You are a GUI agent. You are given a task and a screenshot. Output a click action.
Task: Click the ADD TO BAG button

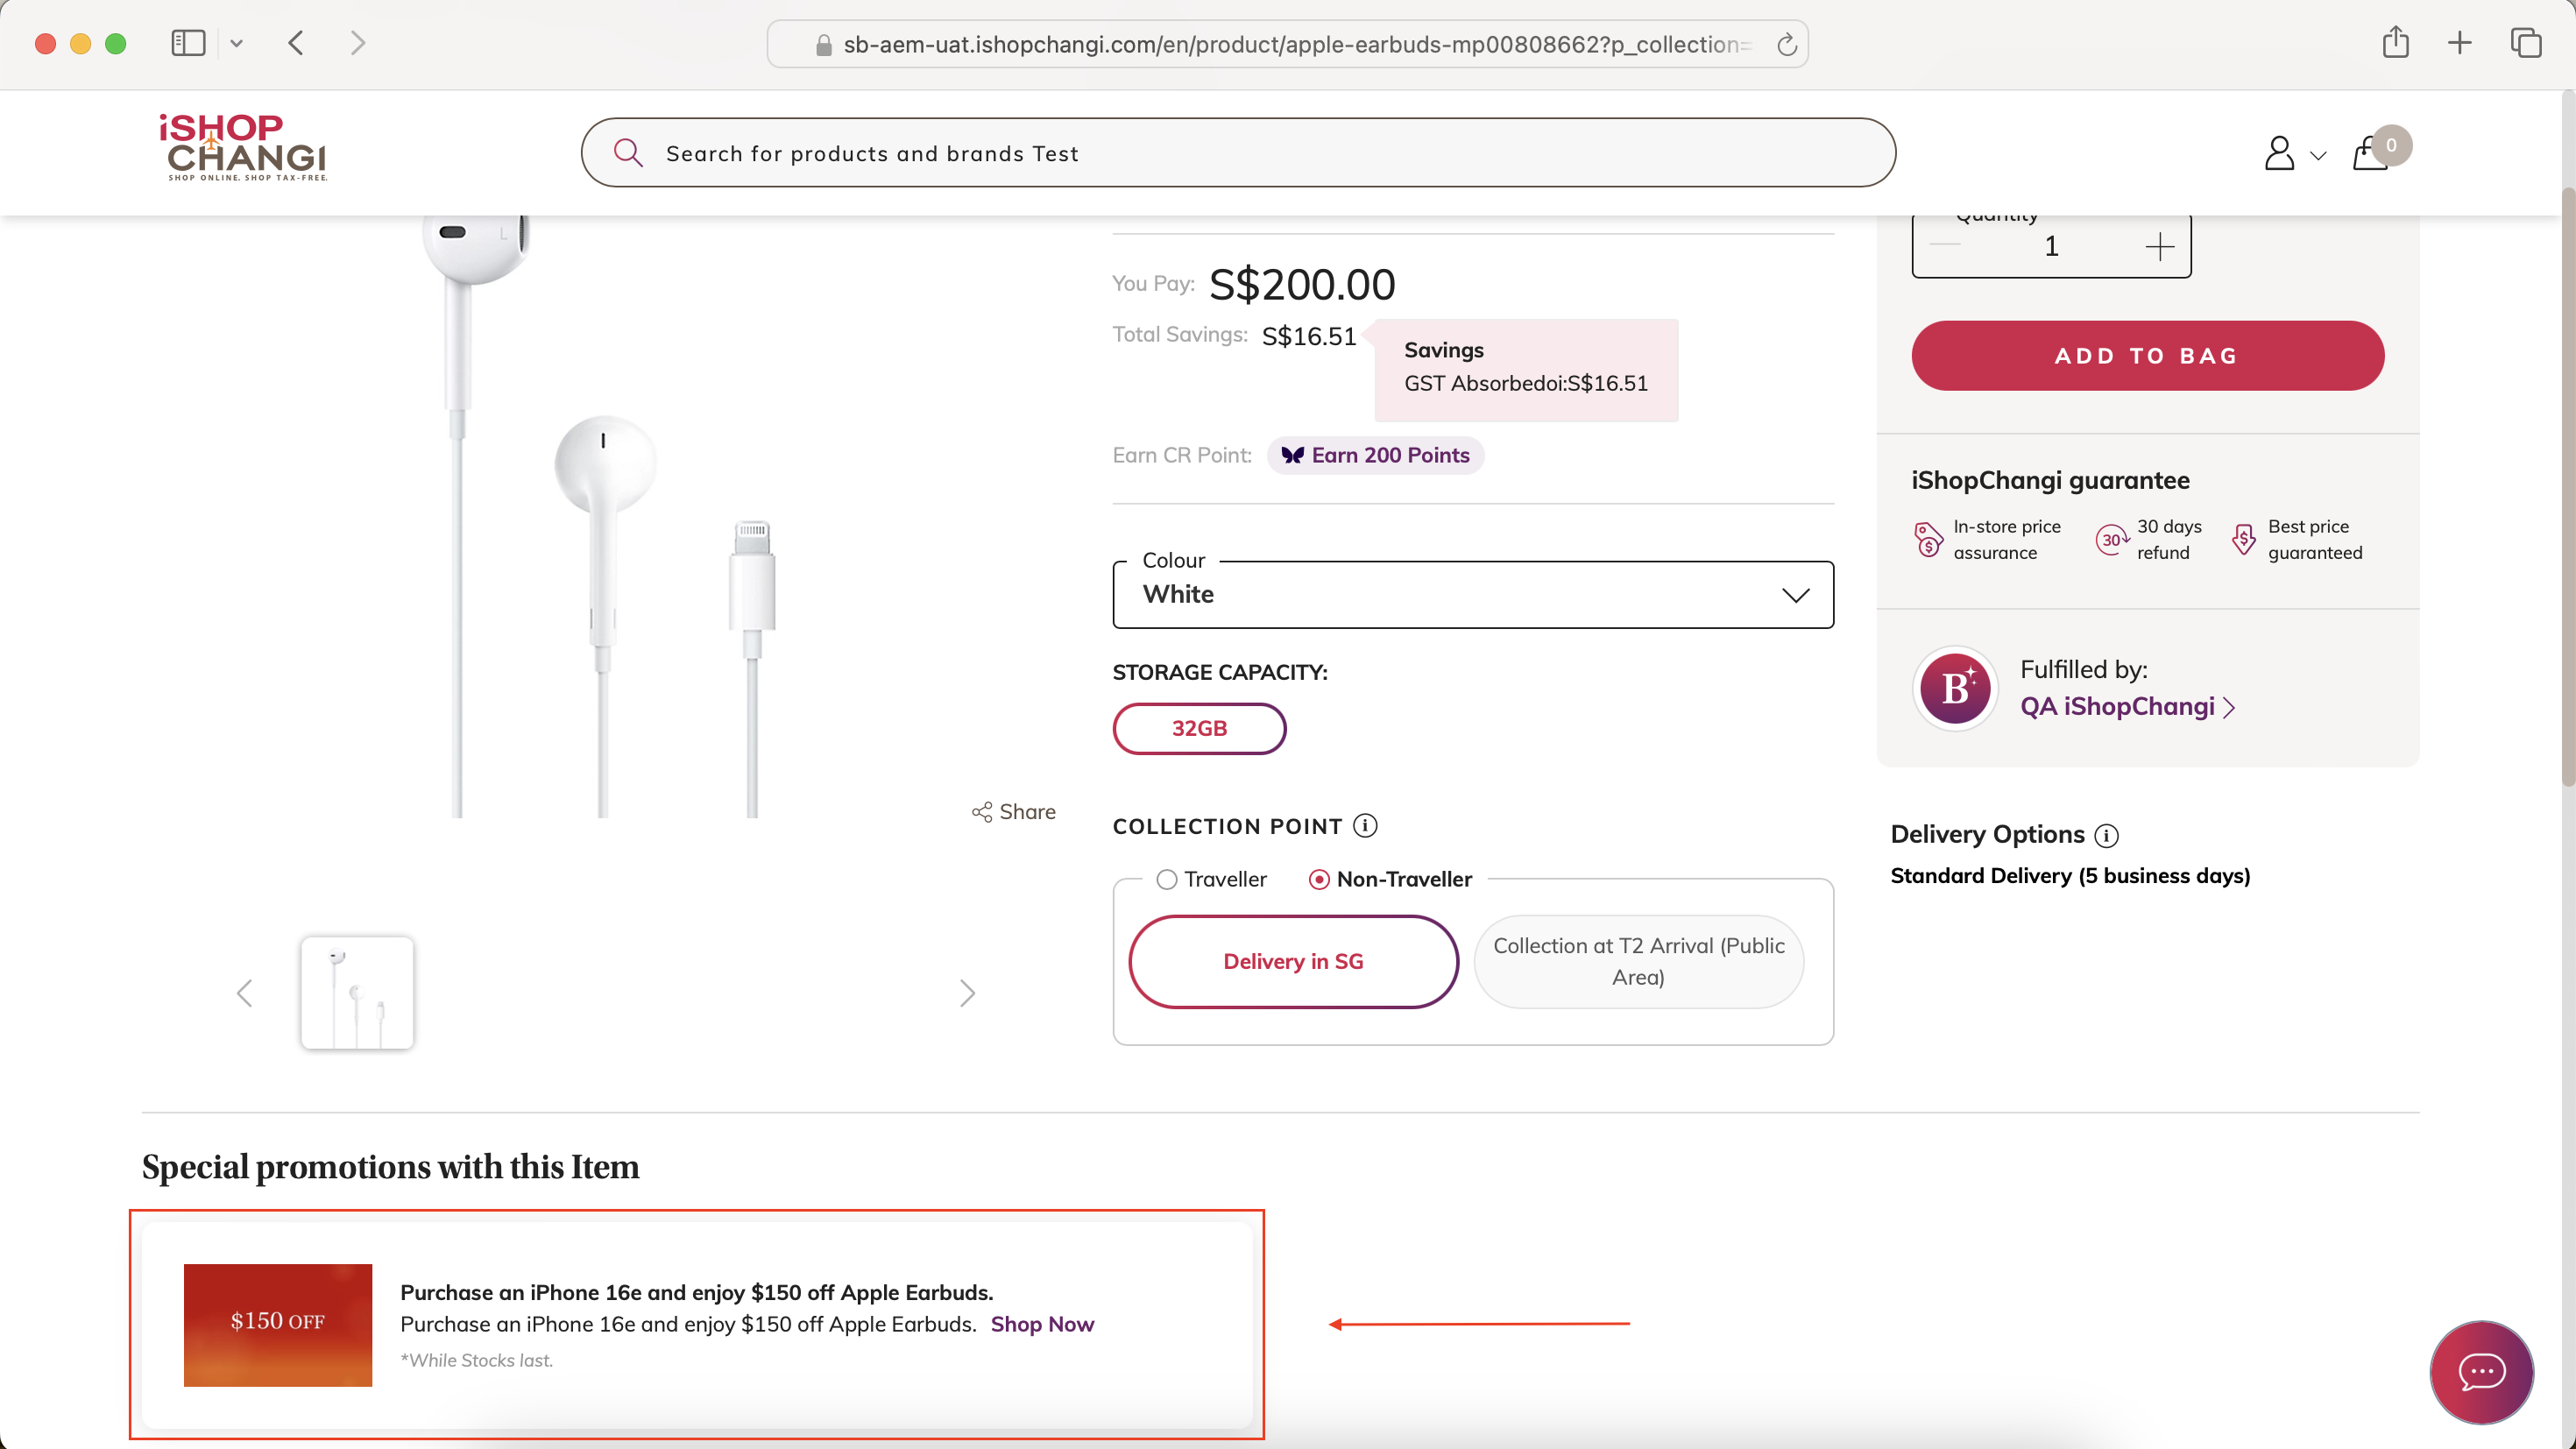(x=2147, y=355)
